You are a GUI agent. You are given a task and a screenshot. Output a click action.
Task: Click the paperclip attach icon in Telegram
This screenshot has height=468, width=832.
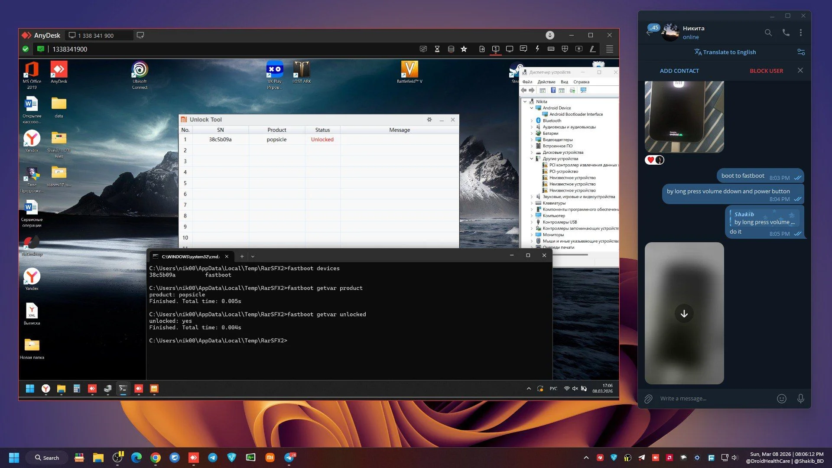click(x=648, y=399)
